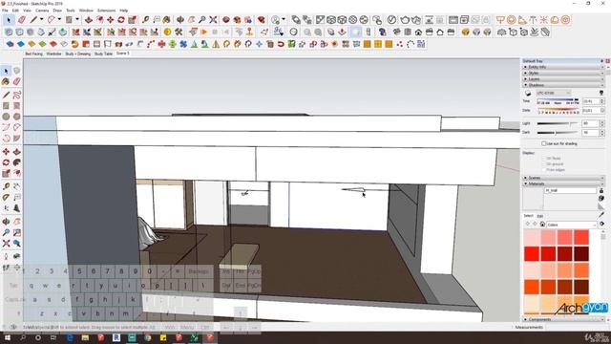The width and height of the screenshot is (611, 344).
Task: Switch to the Bed Facing scene tab
Action: (x=34, y=54)
